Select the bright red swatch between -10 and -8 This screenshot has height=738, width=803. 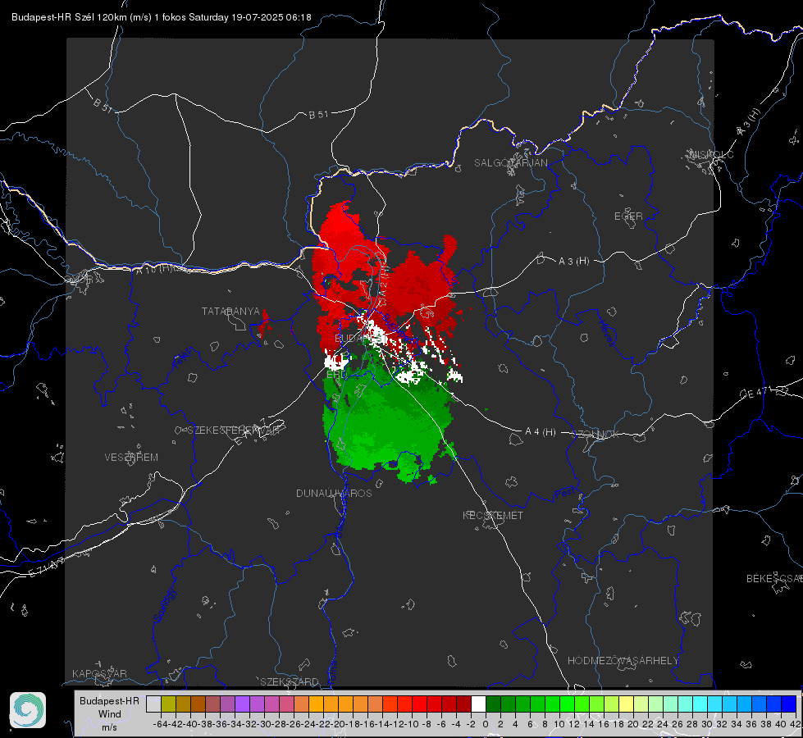419,704
